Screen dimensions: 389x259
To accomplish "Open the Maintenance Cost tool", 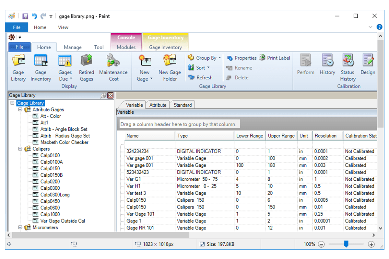I will click(113, 68).
